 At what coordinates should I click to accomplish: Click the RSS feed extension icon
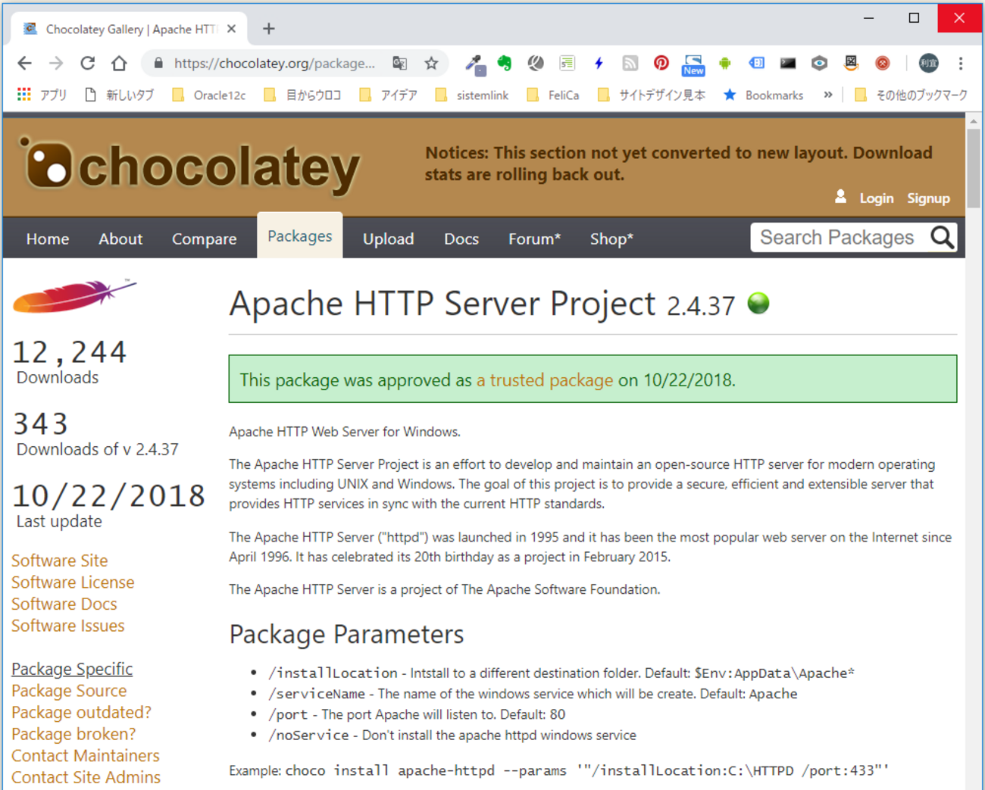[630, 64]
